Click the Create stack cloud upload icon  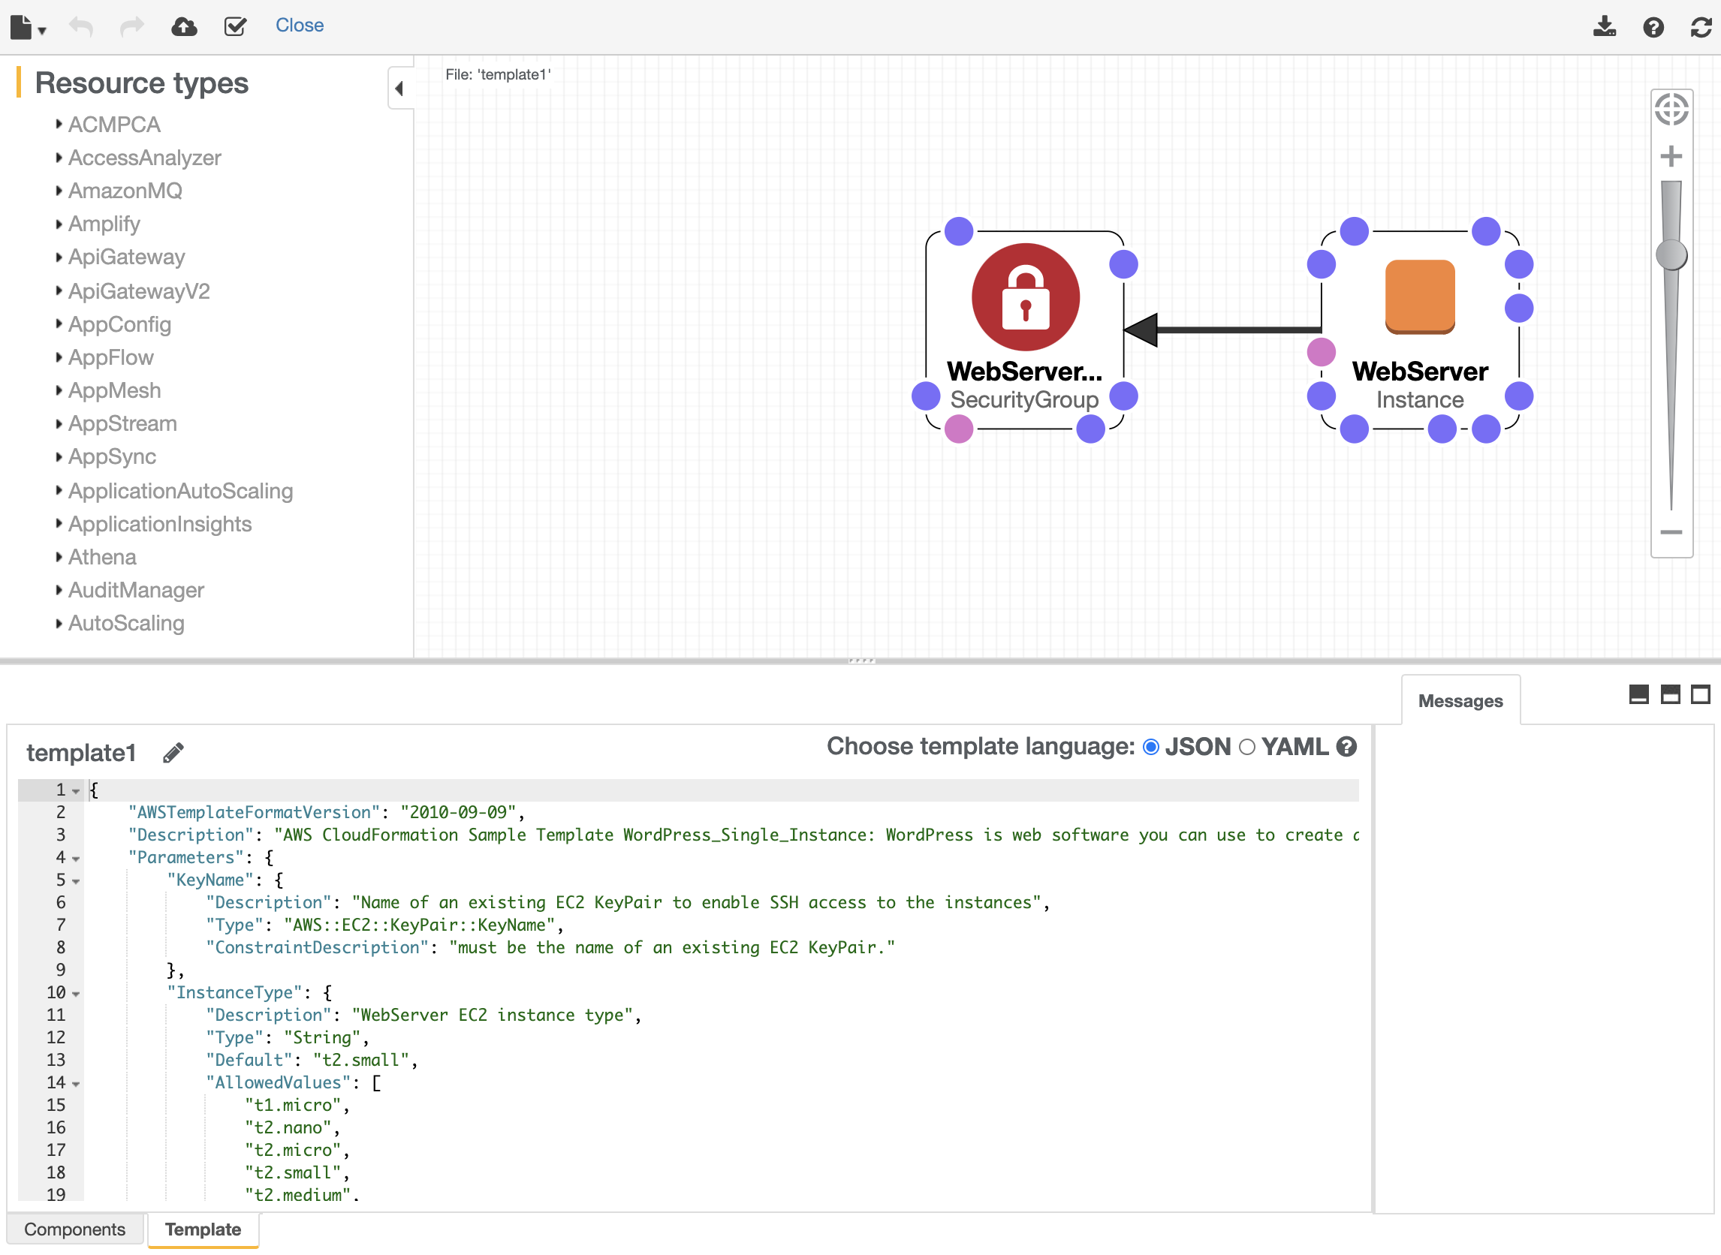[x=184, y=26]
